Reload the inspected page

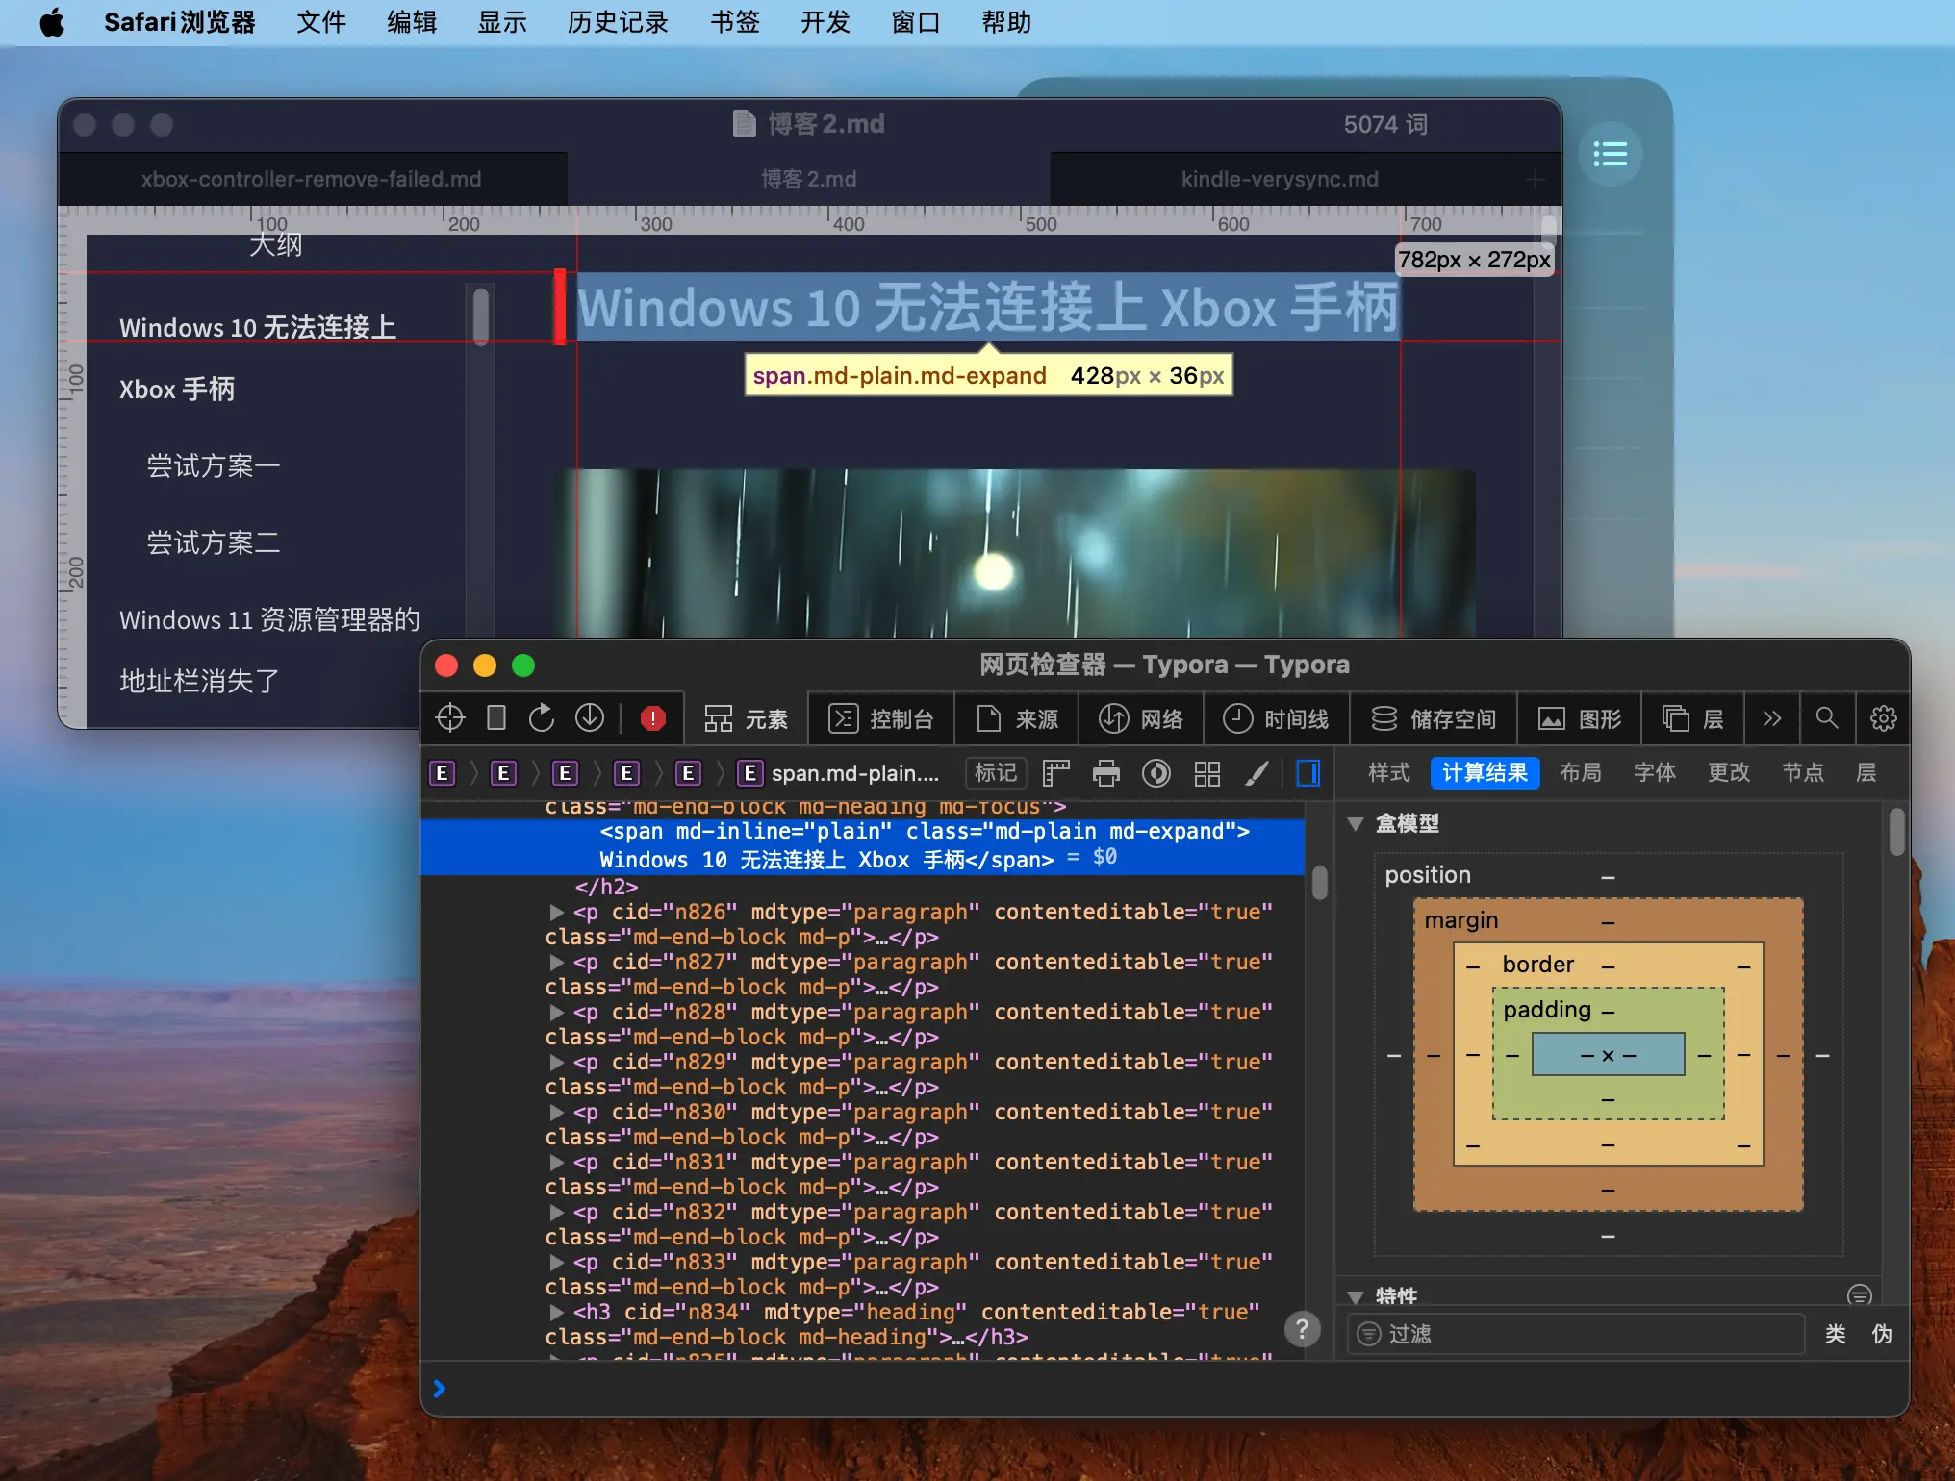pyautogui.click(x=542, y=718)
